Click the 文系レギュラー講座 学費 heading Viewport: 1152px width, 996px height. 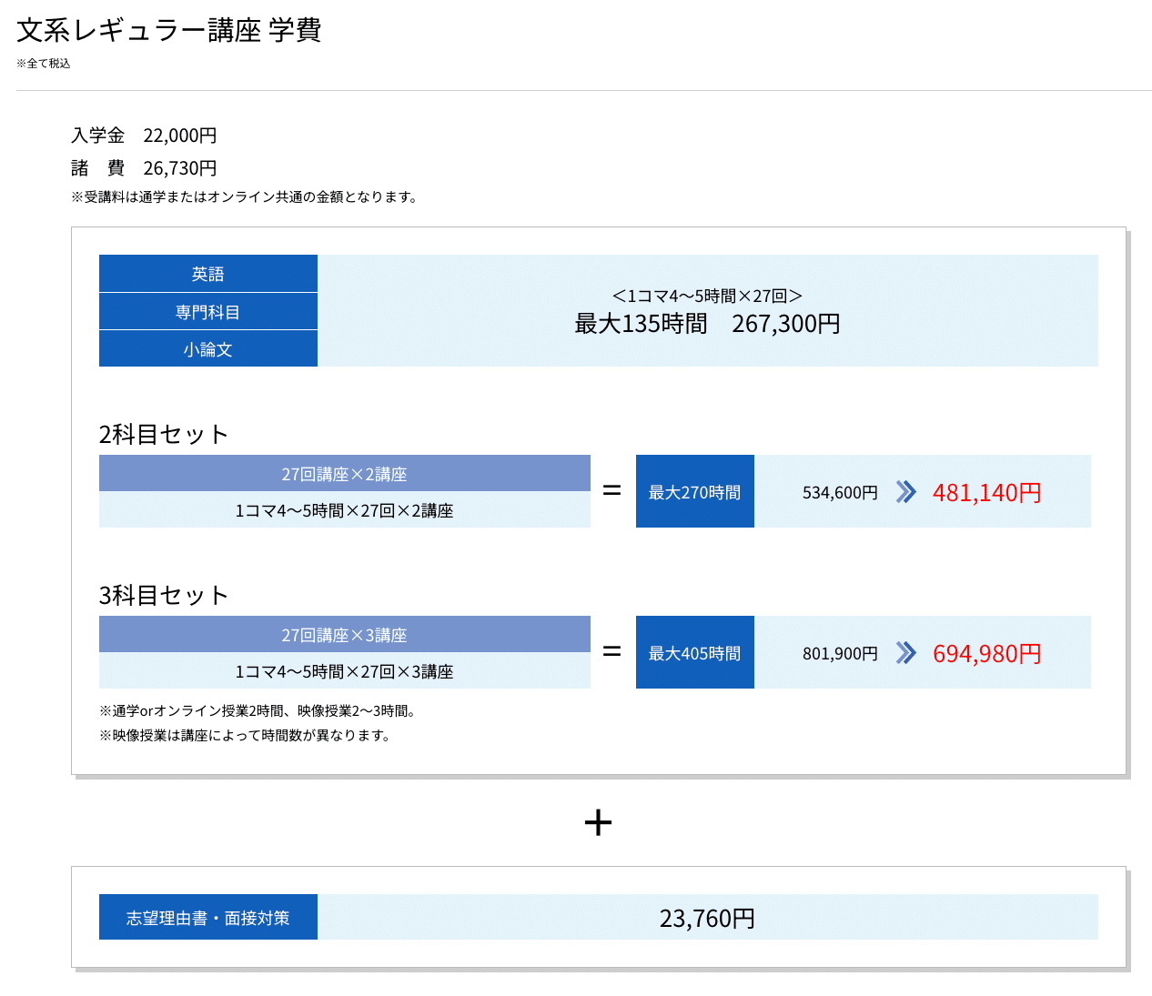(169, 30)
